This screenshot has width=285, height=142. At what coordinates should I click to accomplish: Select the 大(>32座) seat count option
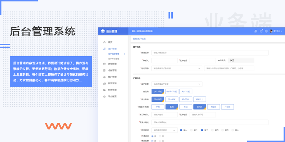click(x=186, y=92)
